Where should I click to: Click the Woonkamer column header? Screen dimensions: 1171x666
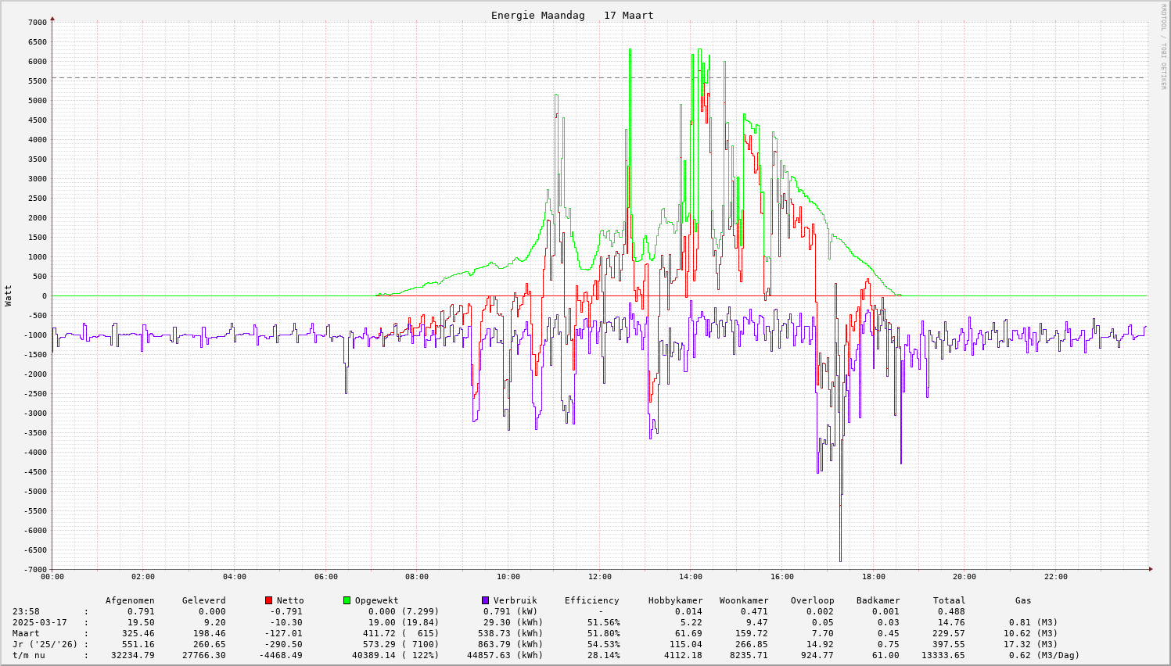[744, 600]
